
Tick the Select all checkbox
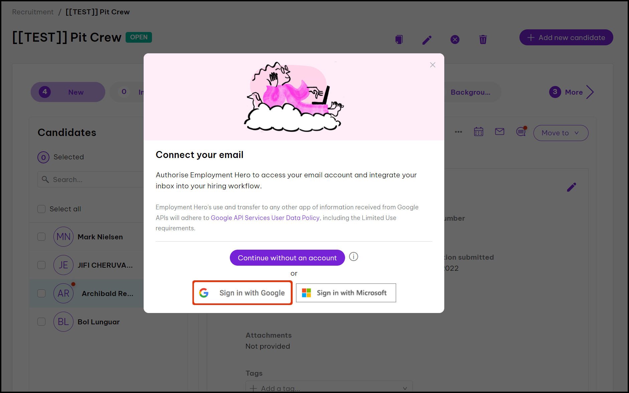[x=41, y=209]
